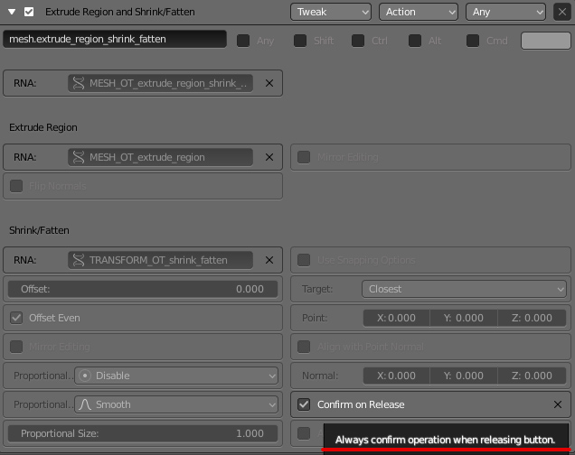Toggle the Offset Even checkbox
The width and height of the screenshot is (575, 455).
click(16, 318)
